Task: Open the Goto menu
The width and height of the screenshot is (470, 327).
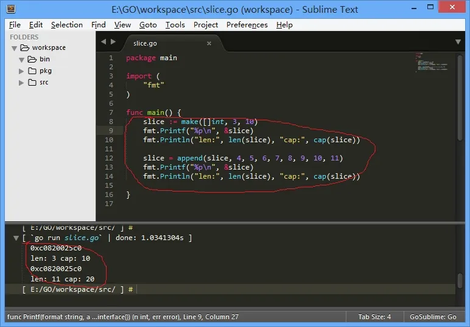Action: click(x=148, y=25)
